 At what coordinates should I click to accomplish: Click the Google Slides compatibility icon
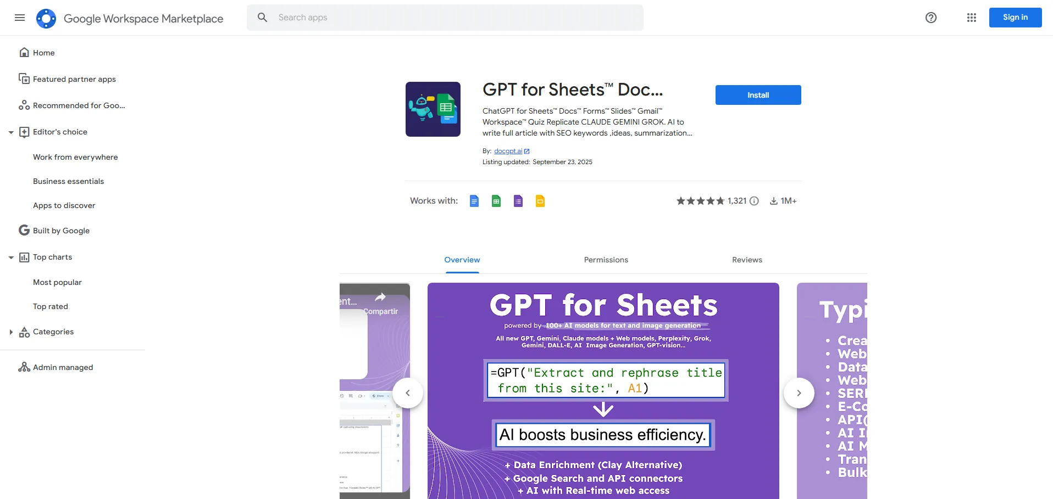pos(540,201)
